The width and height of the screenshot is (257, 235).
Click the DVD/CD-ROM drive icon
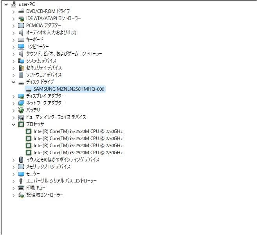(x=21, y=11)
